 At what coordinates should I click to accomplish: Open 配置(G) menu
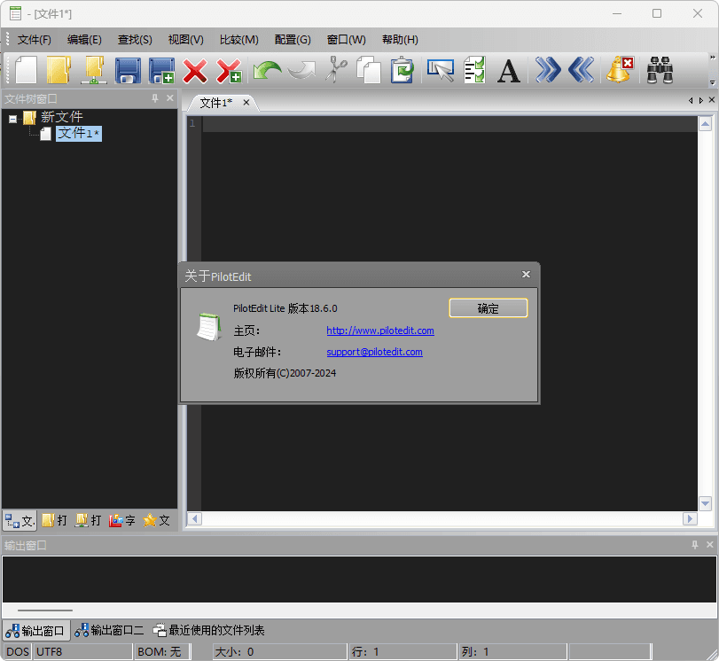293,40
